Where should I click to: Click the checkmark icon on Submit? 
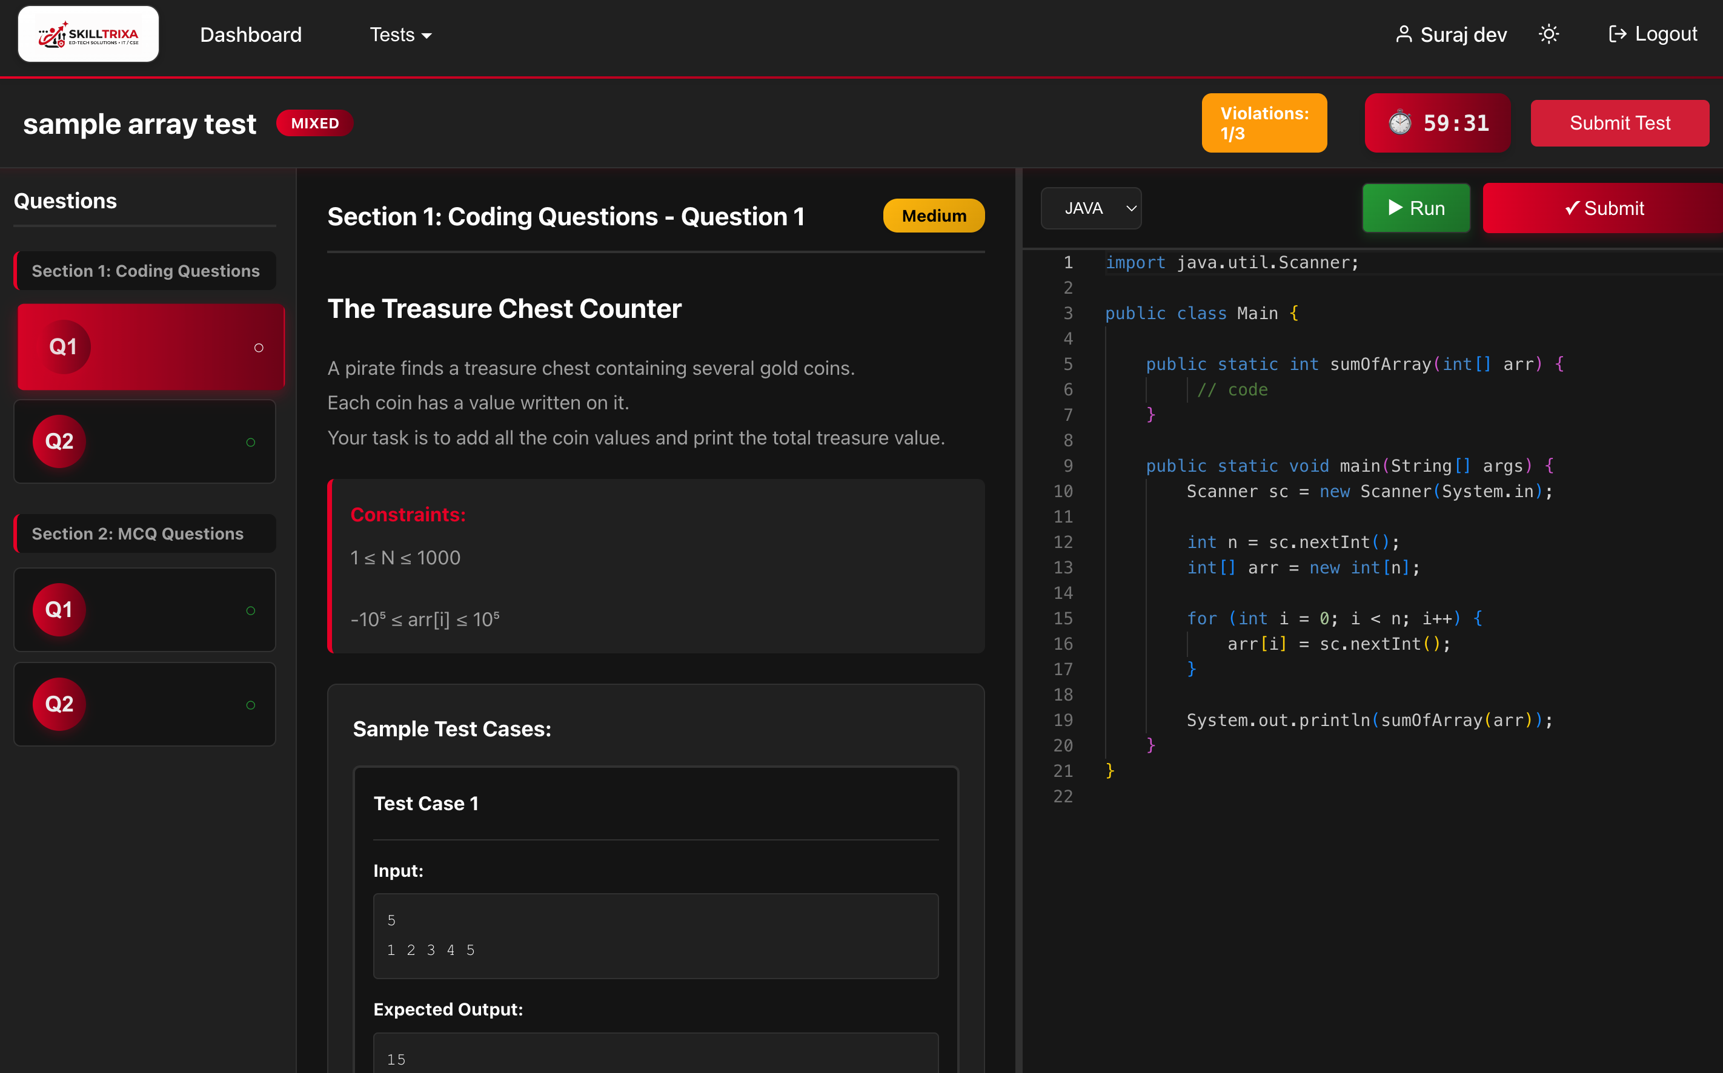(1572, 208)
